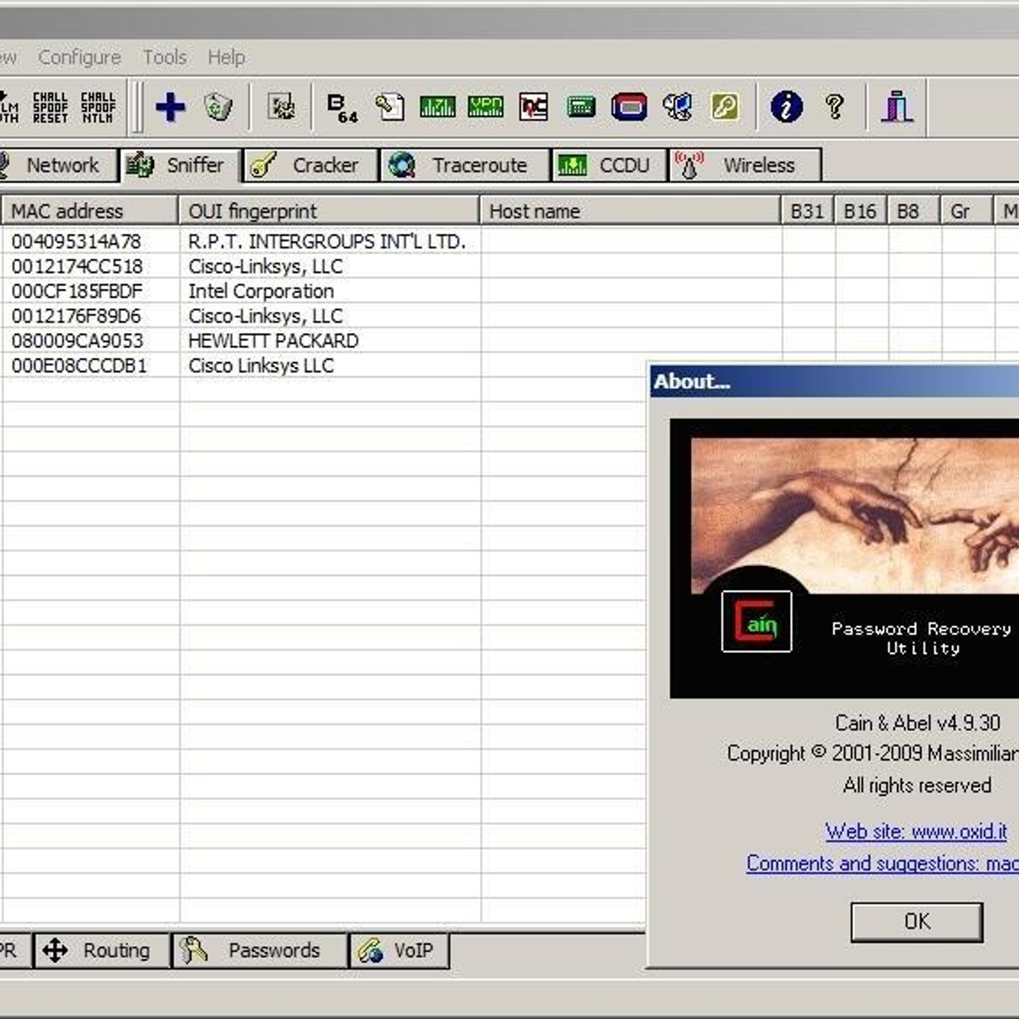Open the Configure network card icon
This screenshot has width=1019, height=1019.
(281, 106)
